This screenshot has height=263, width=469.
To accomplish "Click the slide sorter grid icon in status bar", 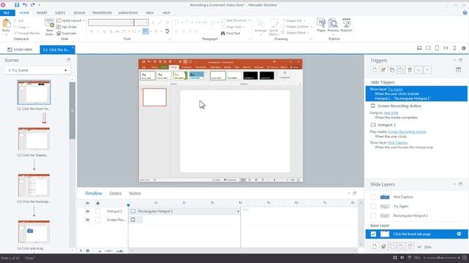I will (395, 258).
